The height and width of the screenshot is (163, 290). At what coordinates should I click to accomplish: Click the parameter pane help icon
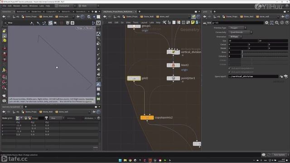tap(287, 23)
